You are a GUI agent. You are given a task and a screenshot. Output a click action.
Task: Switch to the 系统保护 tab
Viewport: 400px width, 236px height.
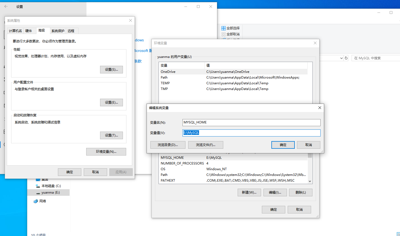58,31
